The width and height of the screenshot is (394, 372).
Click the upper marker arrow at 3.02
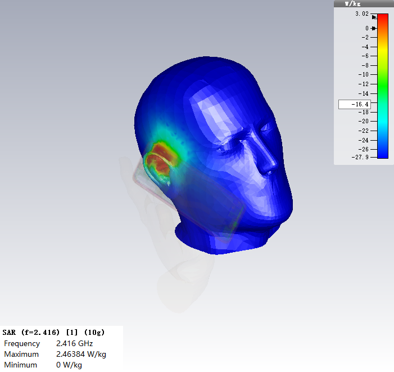click(x=374, y=17)
